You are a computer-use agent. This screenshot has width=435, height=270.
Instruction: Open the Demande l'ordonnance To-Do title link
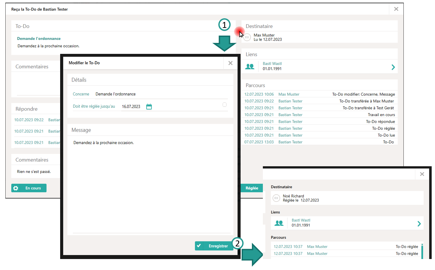[39, 39]
